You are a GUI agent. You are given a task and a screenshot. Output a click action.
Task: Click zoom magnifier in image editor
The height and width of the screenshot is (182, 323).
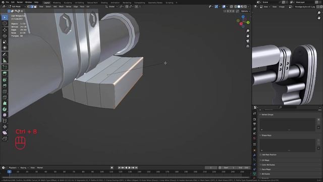click(319, 13)
